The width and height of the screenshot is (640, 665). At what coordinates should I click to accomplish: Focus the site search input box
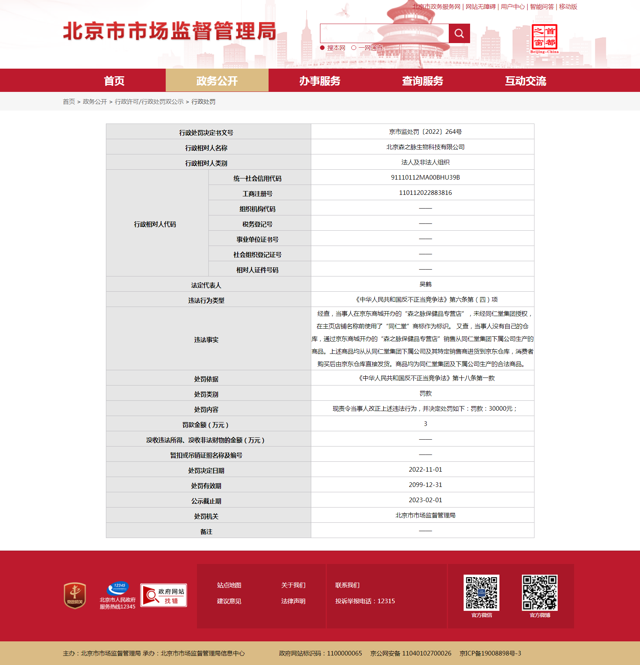coord(384,34)
